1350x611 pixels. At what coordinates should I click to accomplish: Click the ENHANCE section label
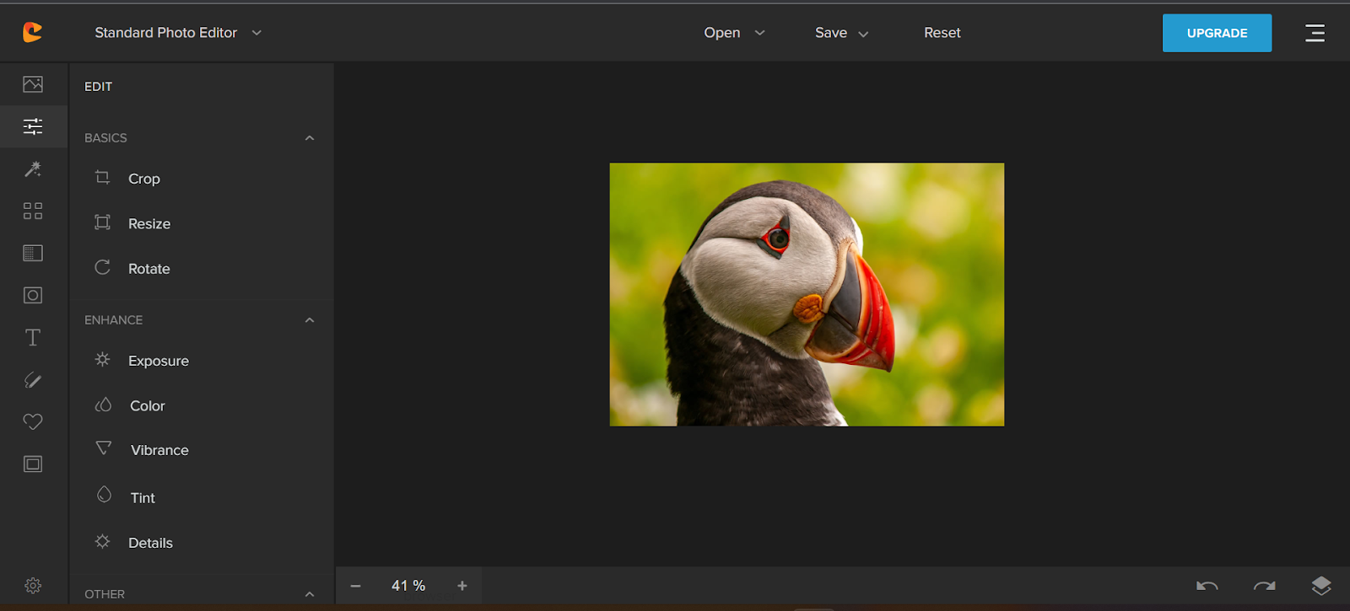113,320
